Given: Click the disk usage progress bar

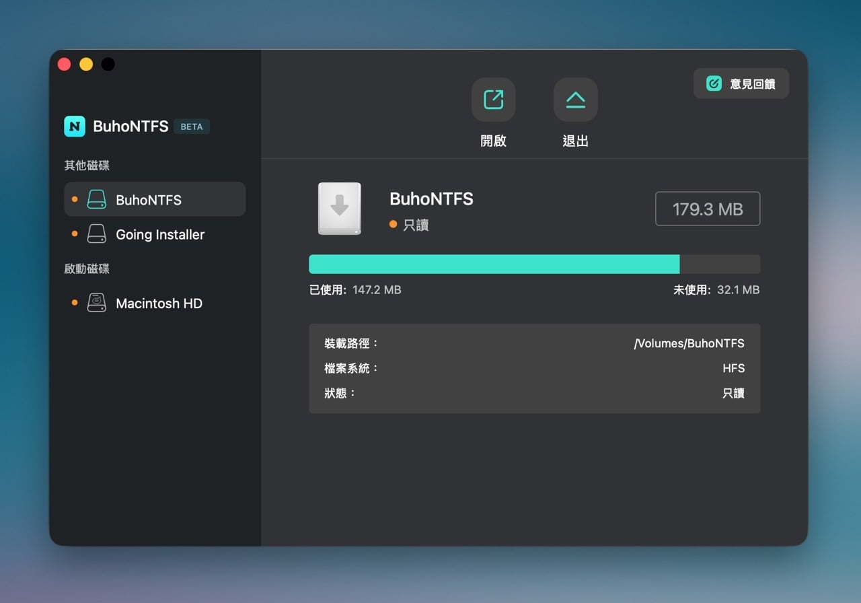Looking at the screenshot, I should tap(535, 264).
